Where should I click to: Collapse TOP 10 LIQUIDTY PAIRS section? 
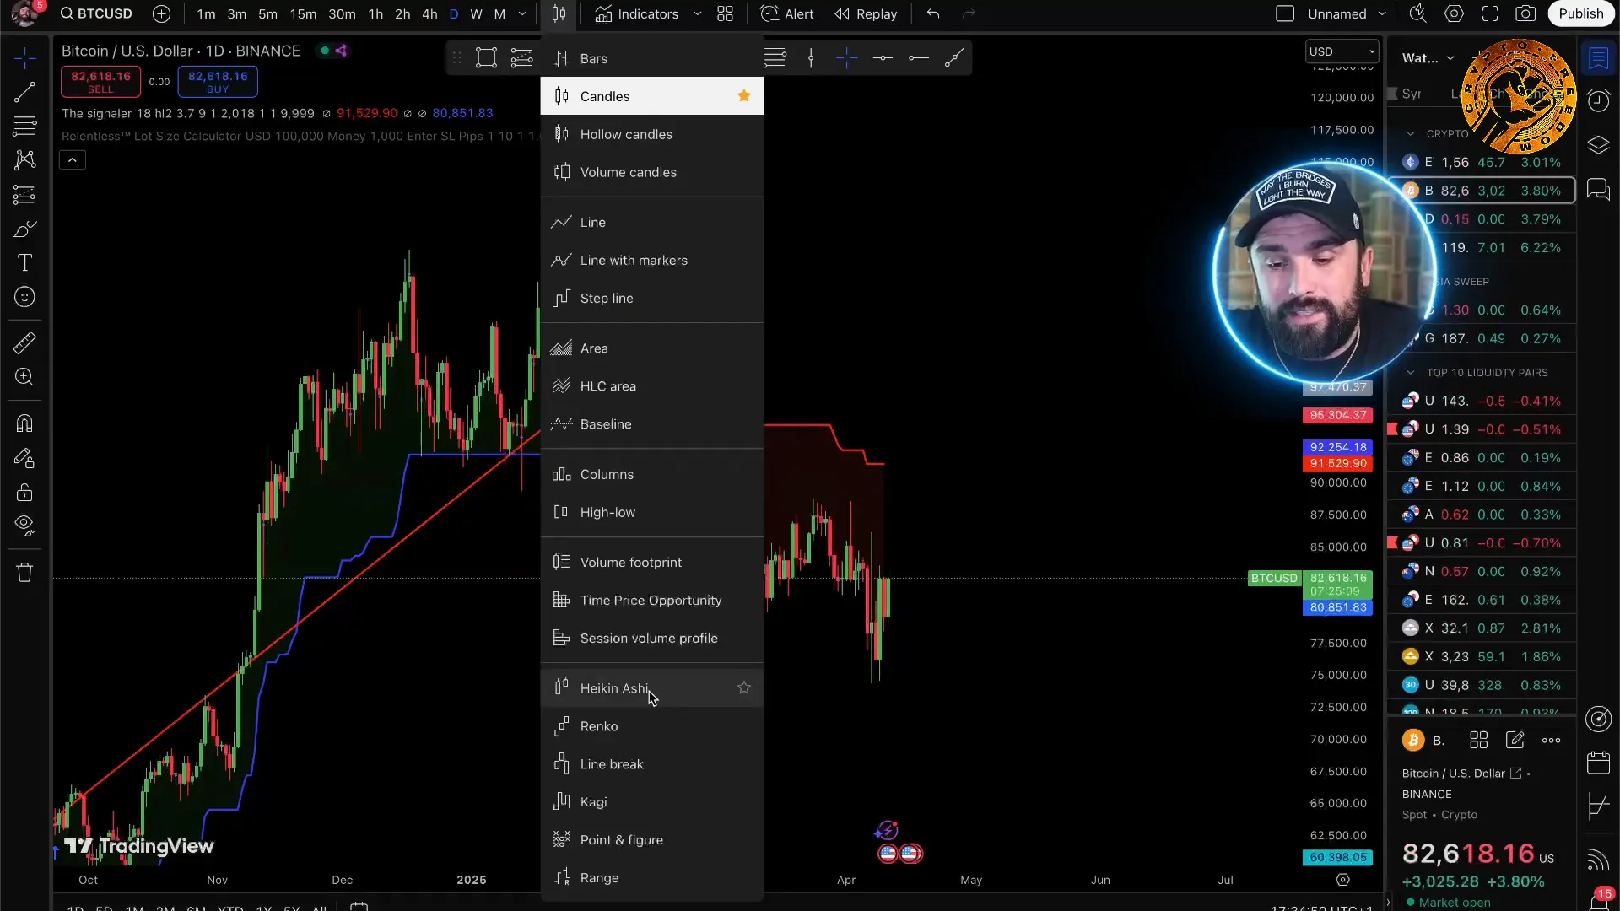(x=1411, y=372)
